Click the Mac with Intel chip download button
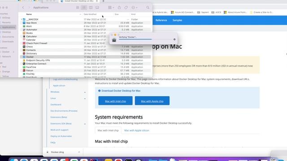The image size is (287, 161). [x=115, y=101]
